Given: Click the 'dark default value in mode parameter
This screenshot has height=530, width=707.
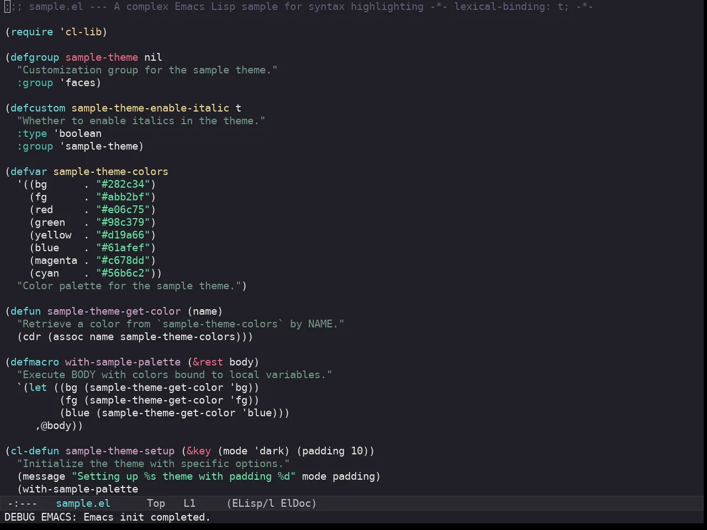Looking at the screenshot, I should tap(268, 451).
